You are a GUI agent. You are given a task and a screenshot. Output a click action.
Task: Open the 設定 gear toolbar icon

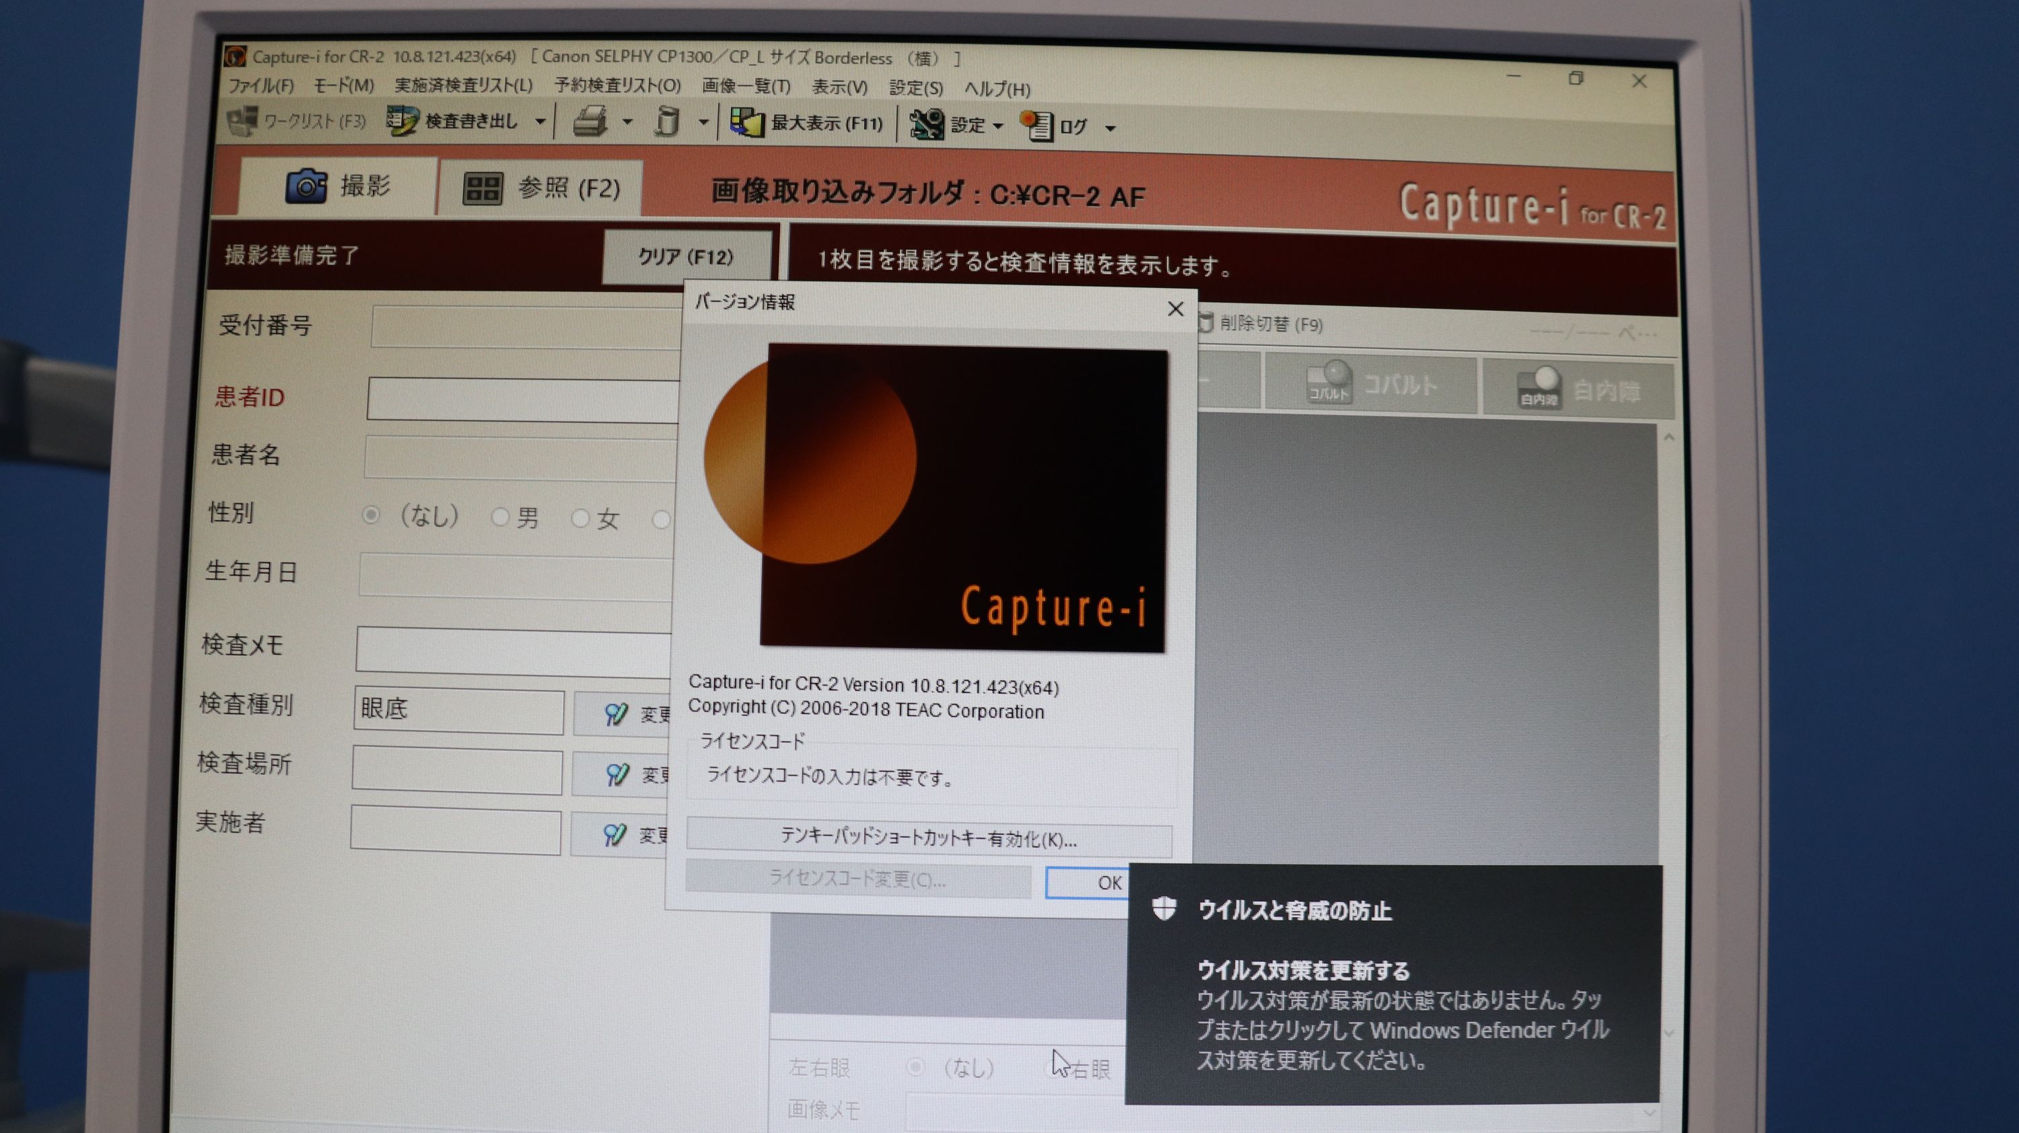click(927, 124)
